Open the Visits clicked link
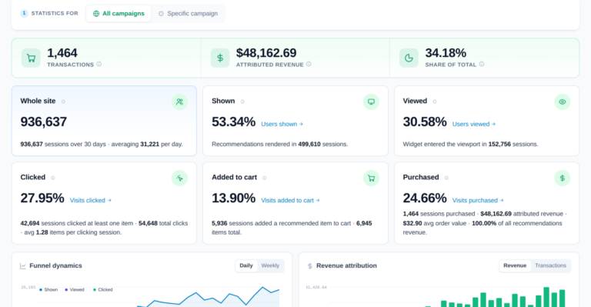591x307 pixels. tap(91, 200)
